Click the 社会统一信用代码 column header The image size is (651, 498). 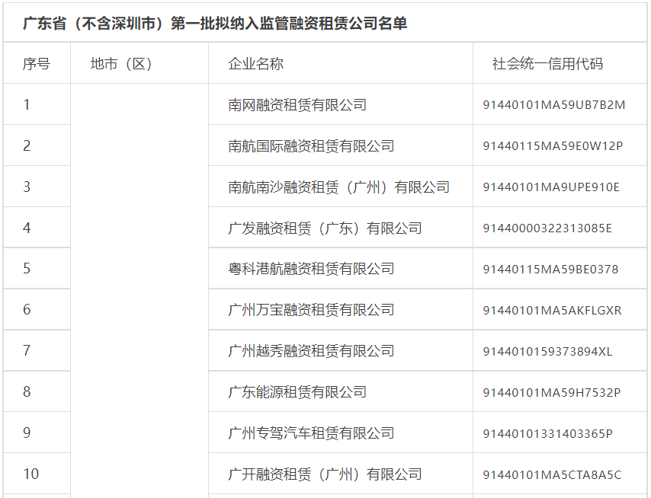pyautogui.click(x=547, y=64)
